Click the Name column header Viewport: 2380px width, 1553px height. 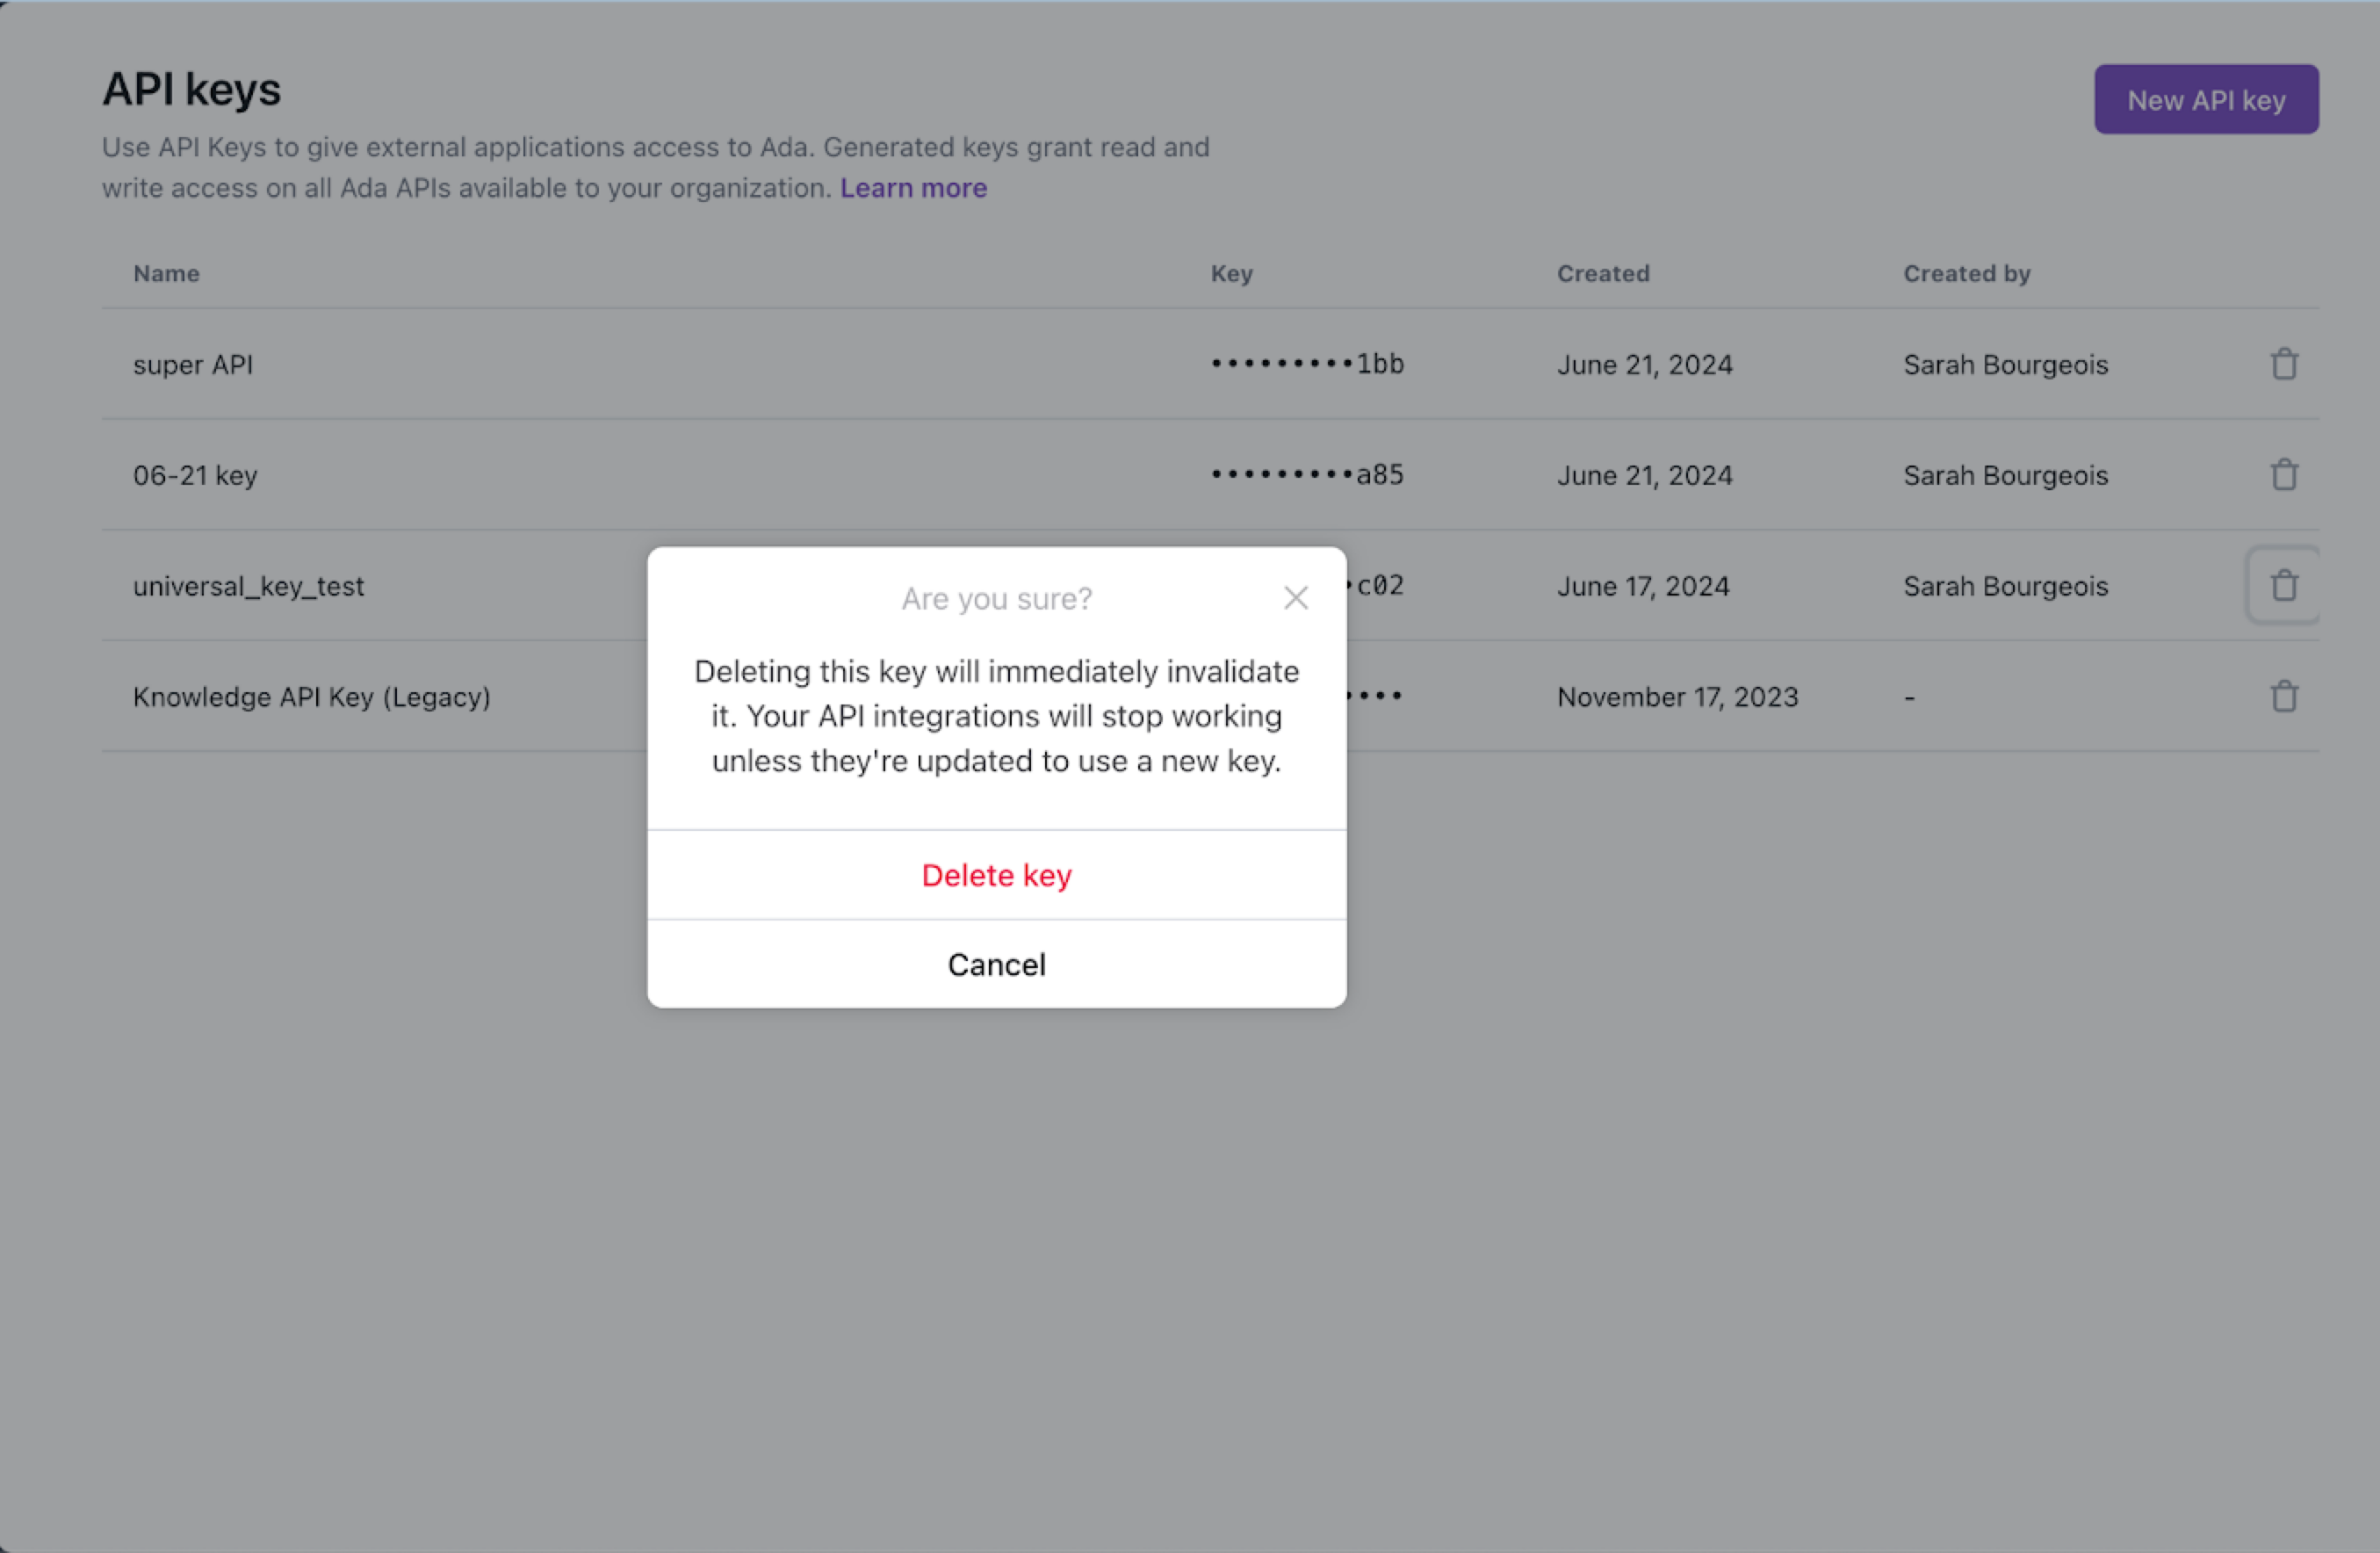[x=166, y=274]
